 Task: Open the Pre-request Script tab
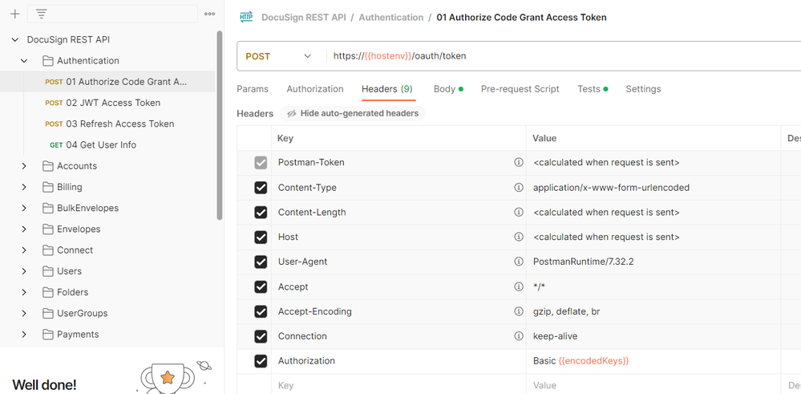(x=520, y=89)
